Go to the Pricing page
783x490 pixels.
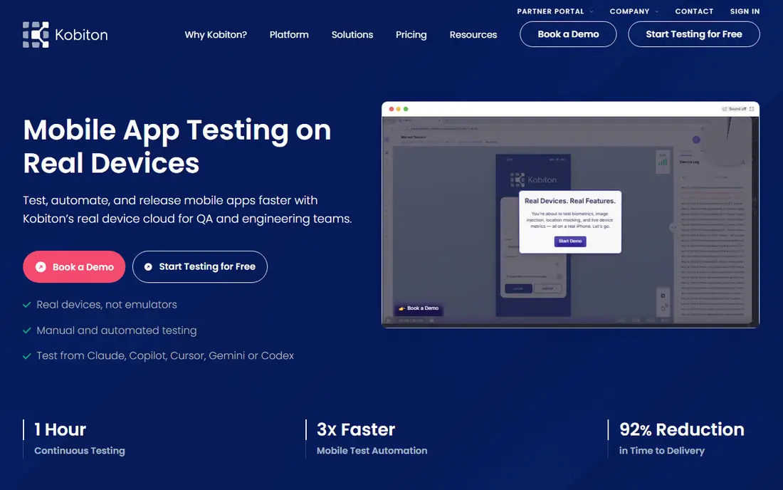[x=411, y=35]
